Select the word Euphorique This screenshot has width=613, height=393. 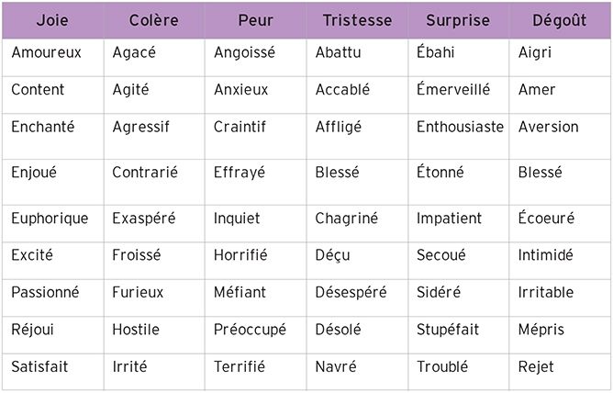(x=50, y=219)
